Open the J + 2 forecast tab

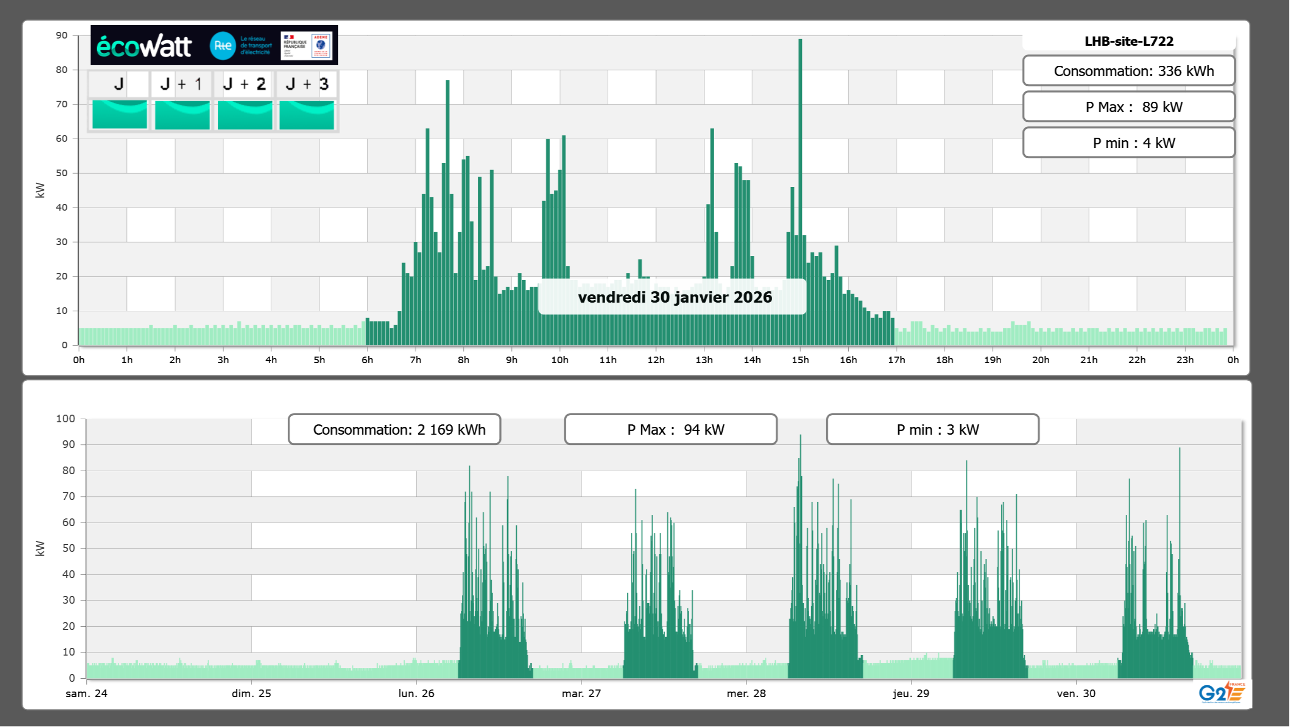pos(245,84)
